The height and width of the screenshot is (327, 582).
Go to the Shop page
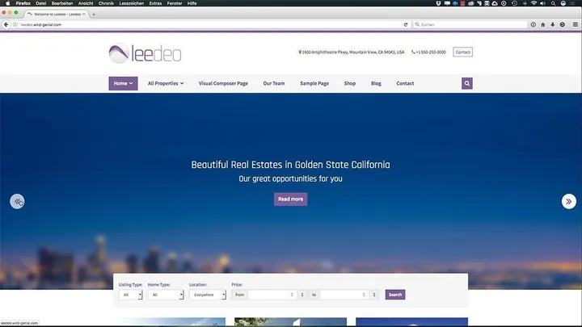point(350,83)
